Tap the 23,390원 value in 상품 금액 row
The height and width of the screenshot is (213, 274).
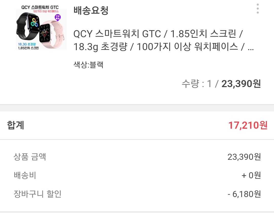(x=244, y=157)
